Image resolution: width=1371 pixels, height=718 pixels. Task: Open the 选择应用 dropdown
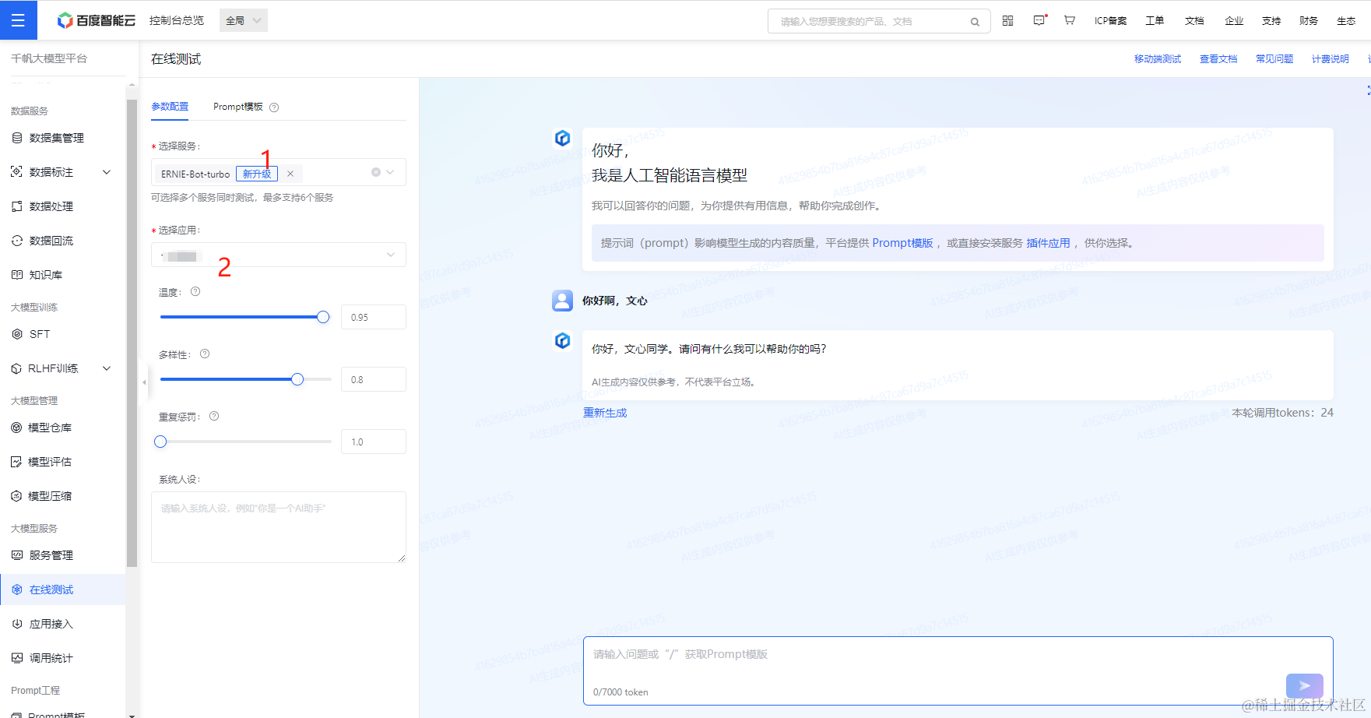point(279,255)
